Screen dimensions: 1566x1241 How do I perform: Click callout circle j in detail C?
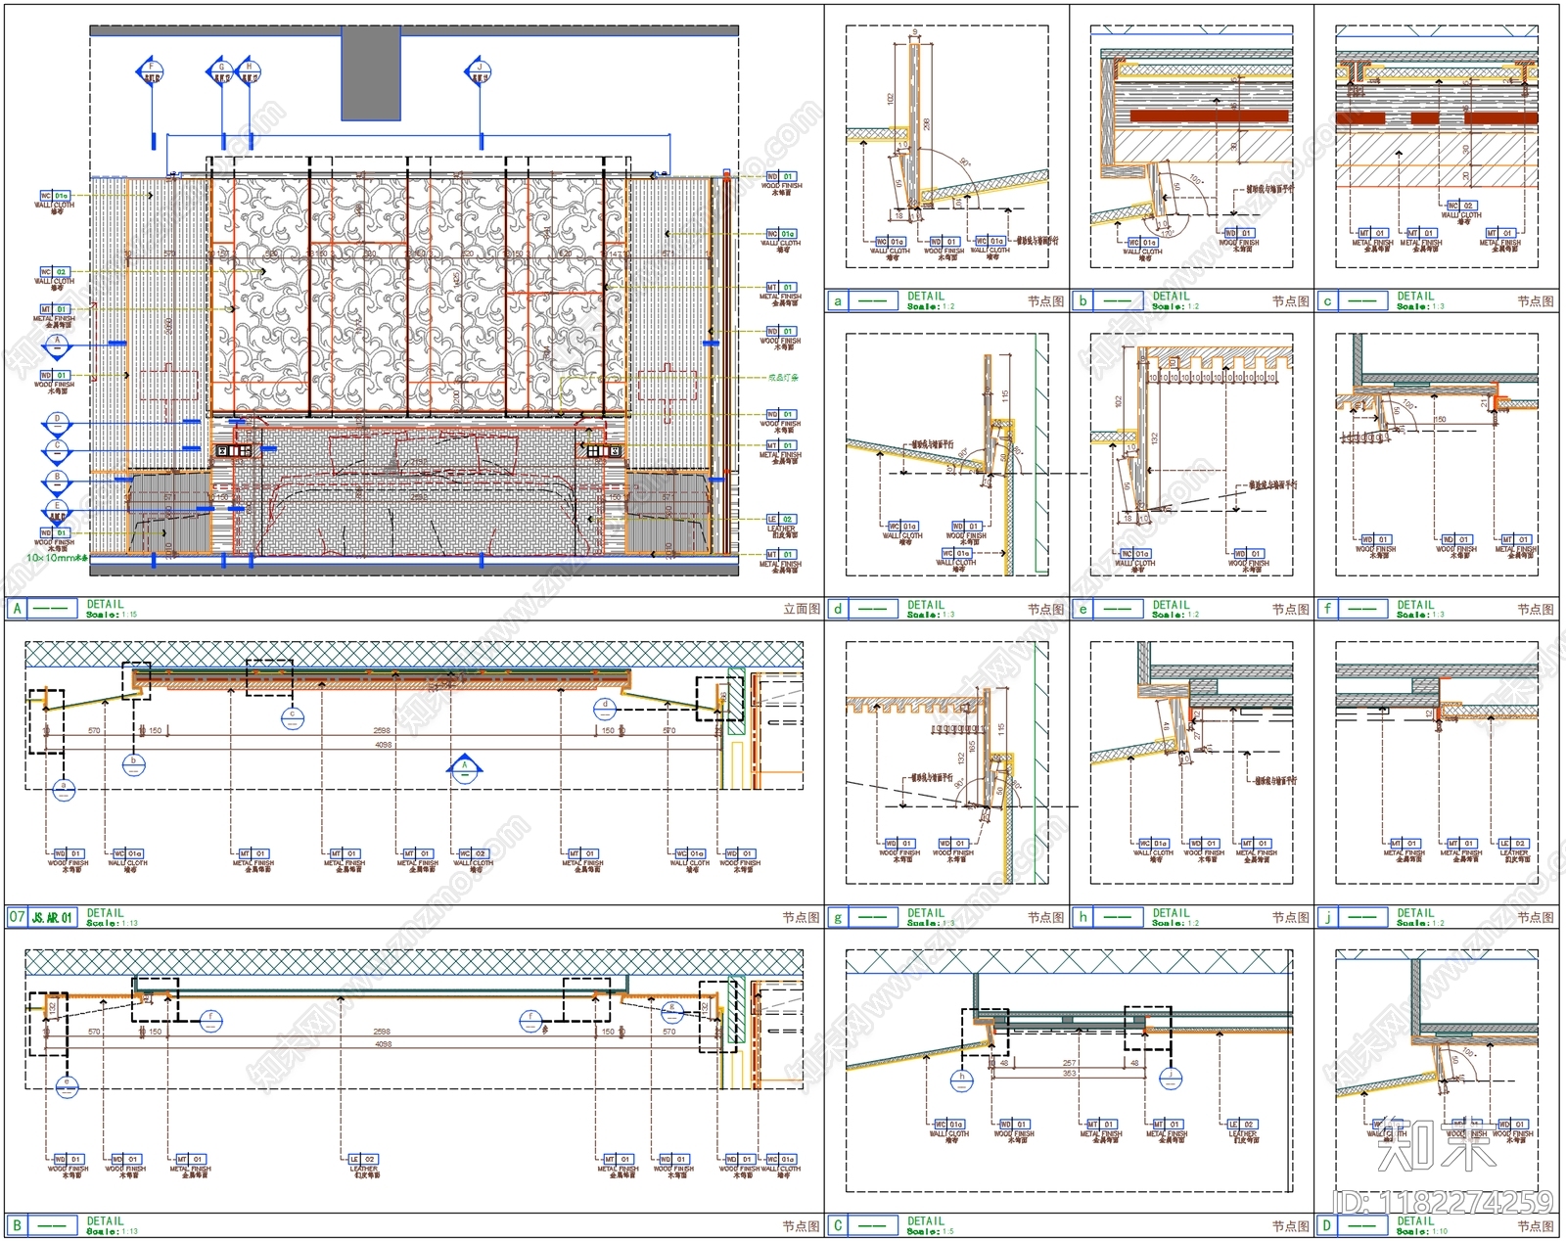pos(1171,1079)
